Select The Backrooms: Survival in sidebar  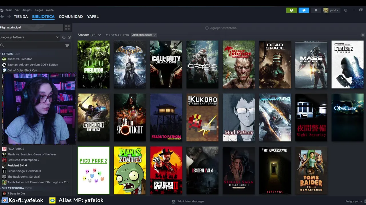[23, 177]
